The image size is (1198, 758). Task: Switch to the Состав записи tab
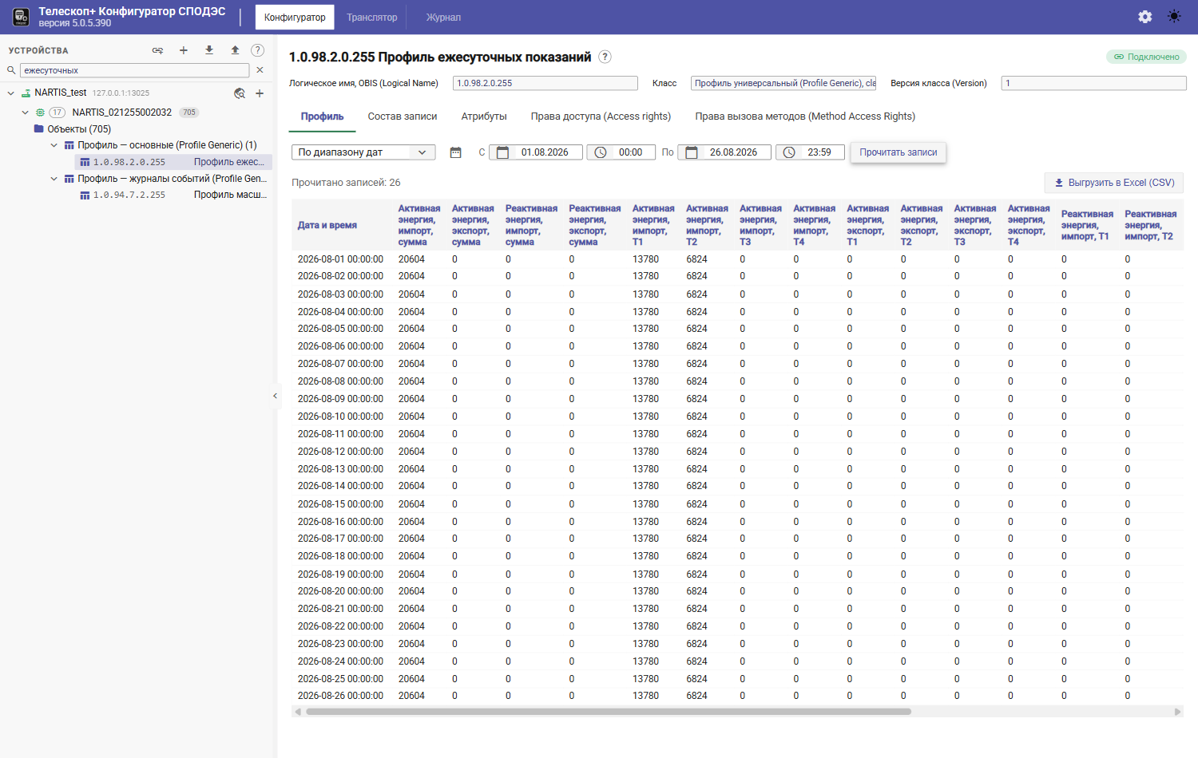[403, 116]
